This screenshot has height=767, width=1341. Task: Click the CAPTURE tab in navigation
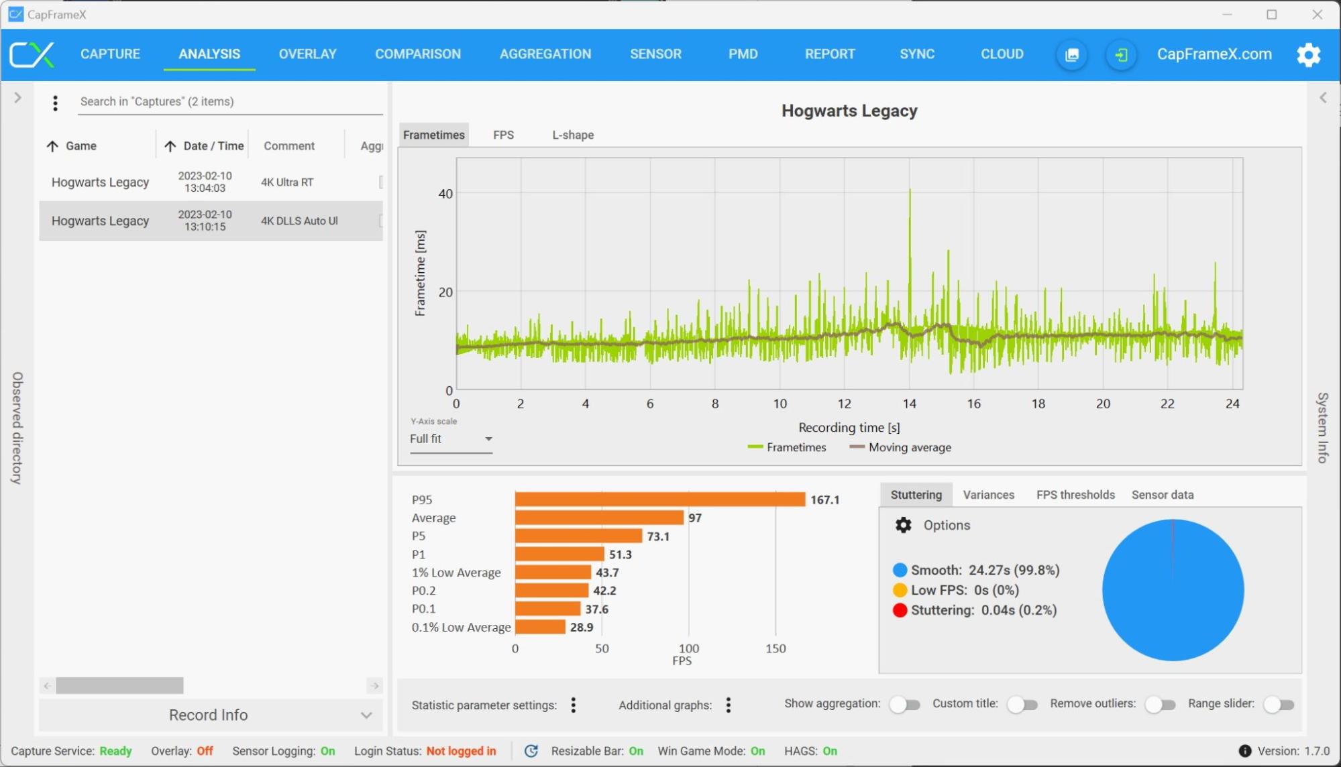pos(109,54)
